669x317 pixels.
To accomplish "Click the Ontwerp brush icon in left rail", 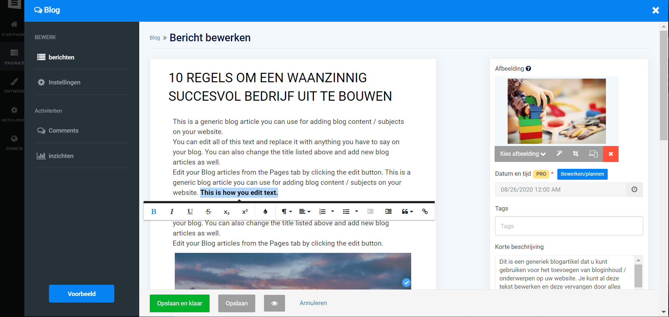I will click(14, 82).
